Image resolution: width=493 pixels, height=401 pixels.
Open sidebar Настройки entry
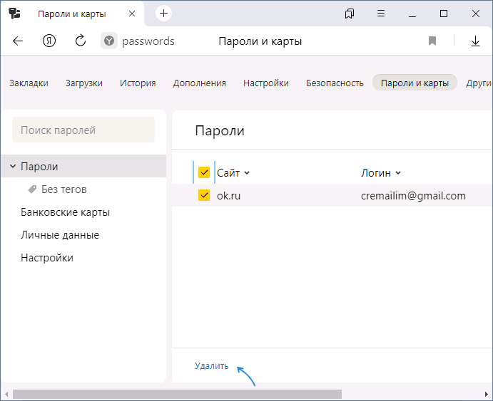tap(47, 258)
